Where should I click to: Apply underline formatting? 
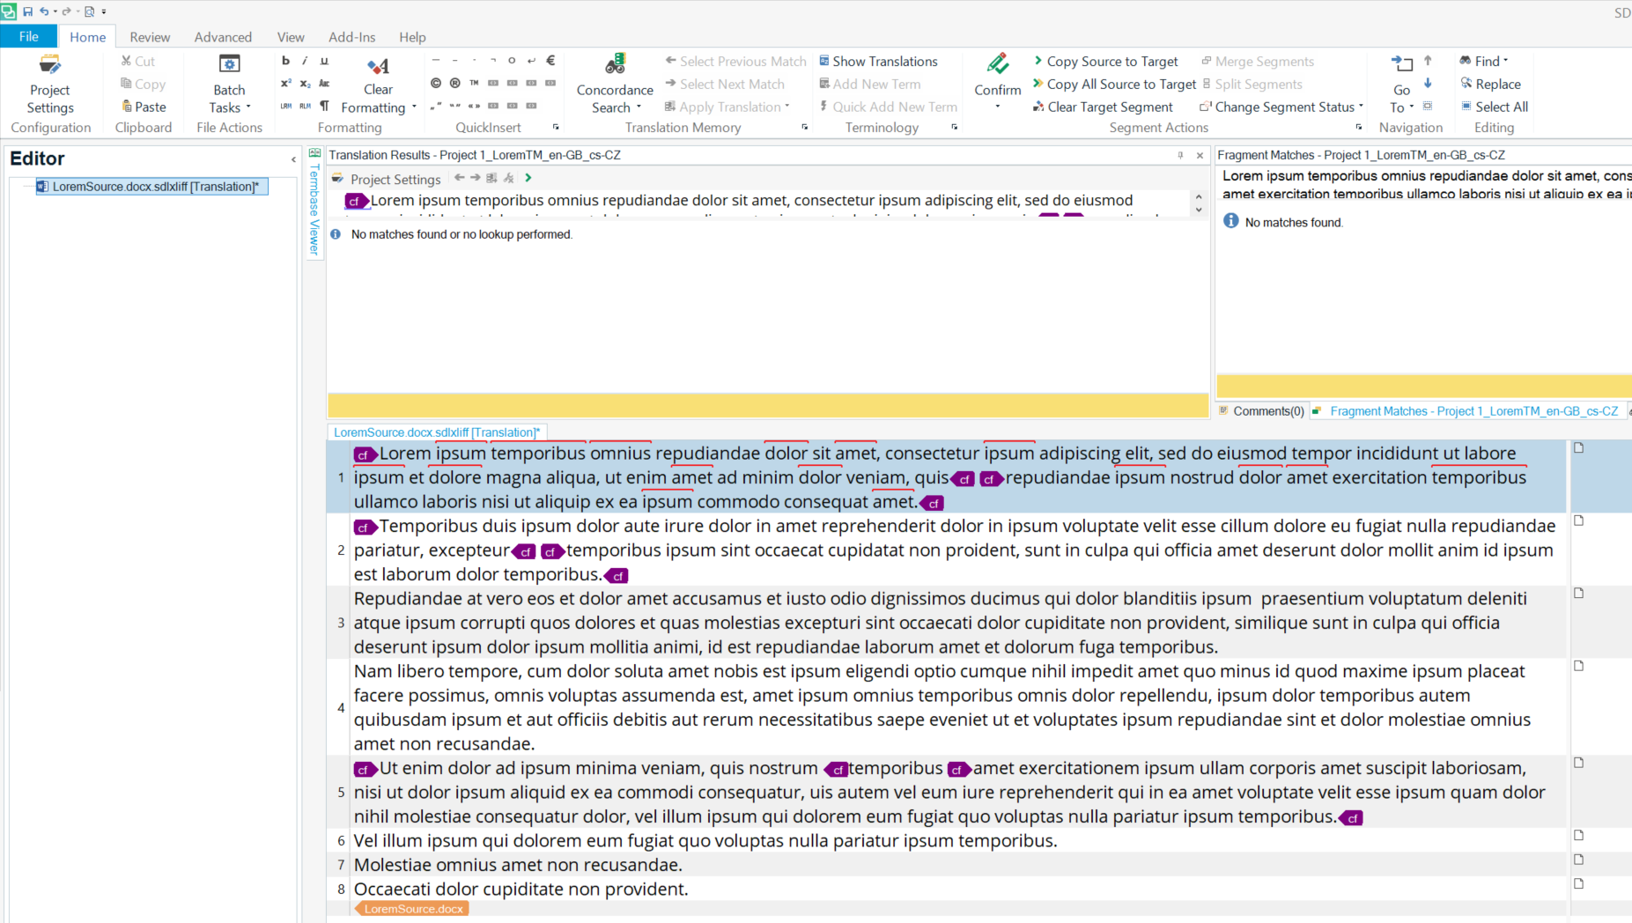[324, 61]
